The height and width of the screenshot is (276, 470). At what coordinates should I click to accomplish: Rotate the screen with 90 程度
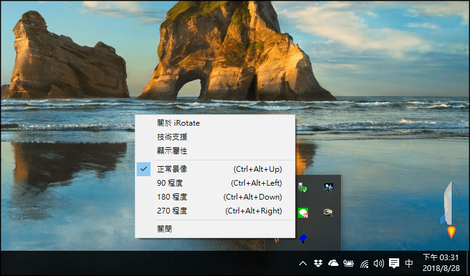pyautogui.click(x=215, y=183)
